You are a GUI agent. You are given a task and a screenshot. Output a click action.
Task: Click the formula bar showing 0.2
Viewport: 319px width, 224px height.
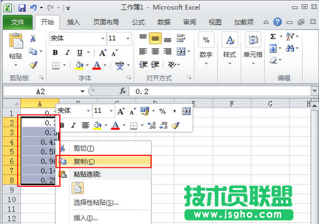tap(220, 92)
